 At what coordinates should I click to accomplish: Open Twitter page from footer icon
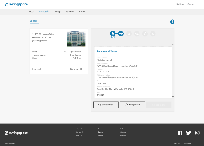pyautogui.click(x=189, y=133)
